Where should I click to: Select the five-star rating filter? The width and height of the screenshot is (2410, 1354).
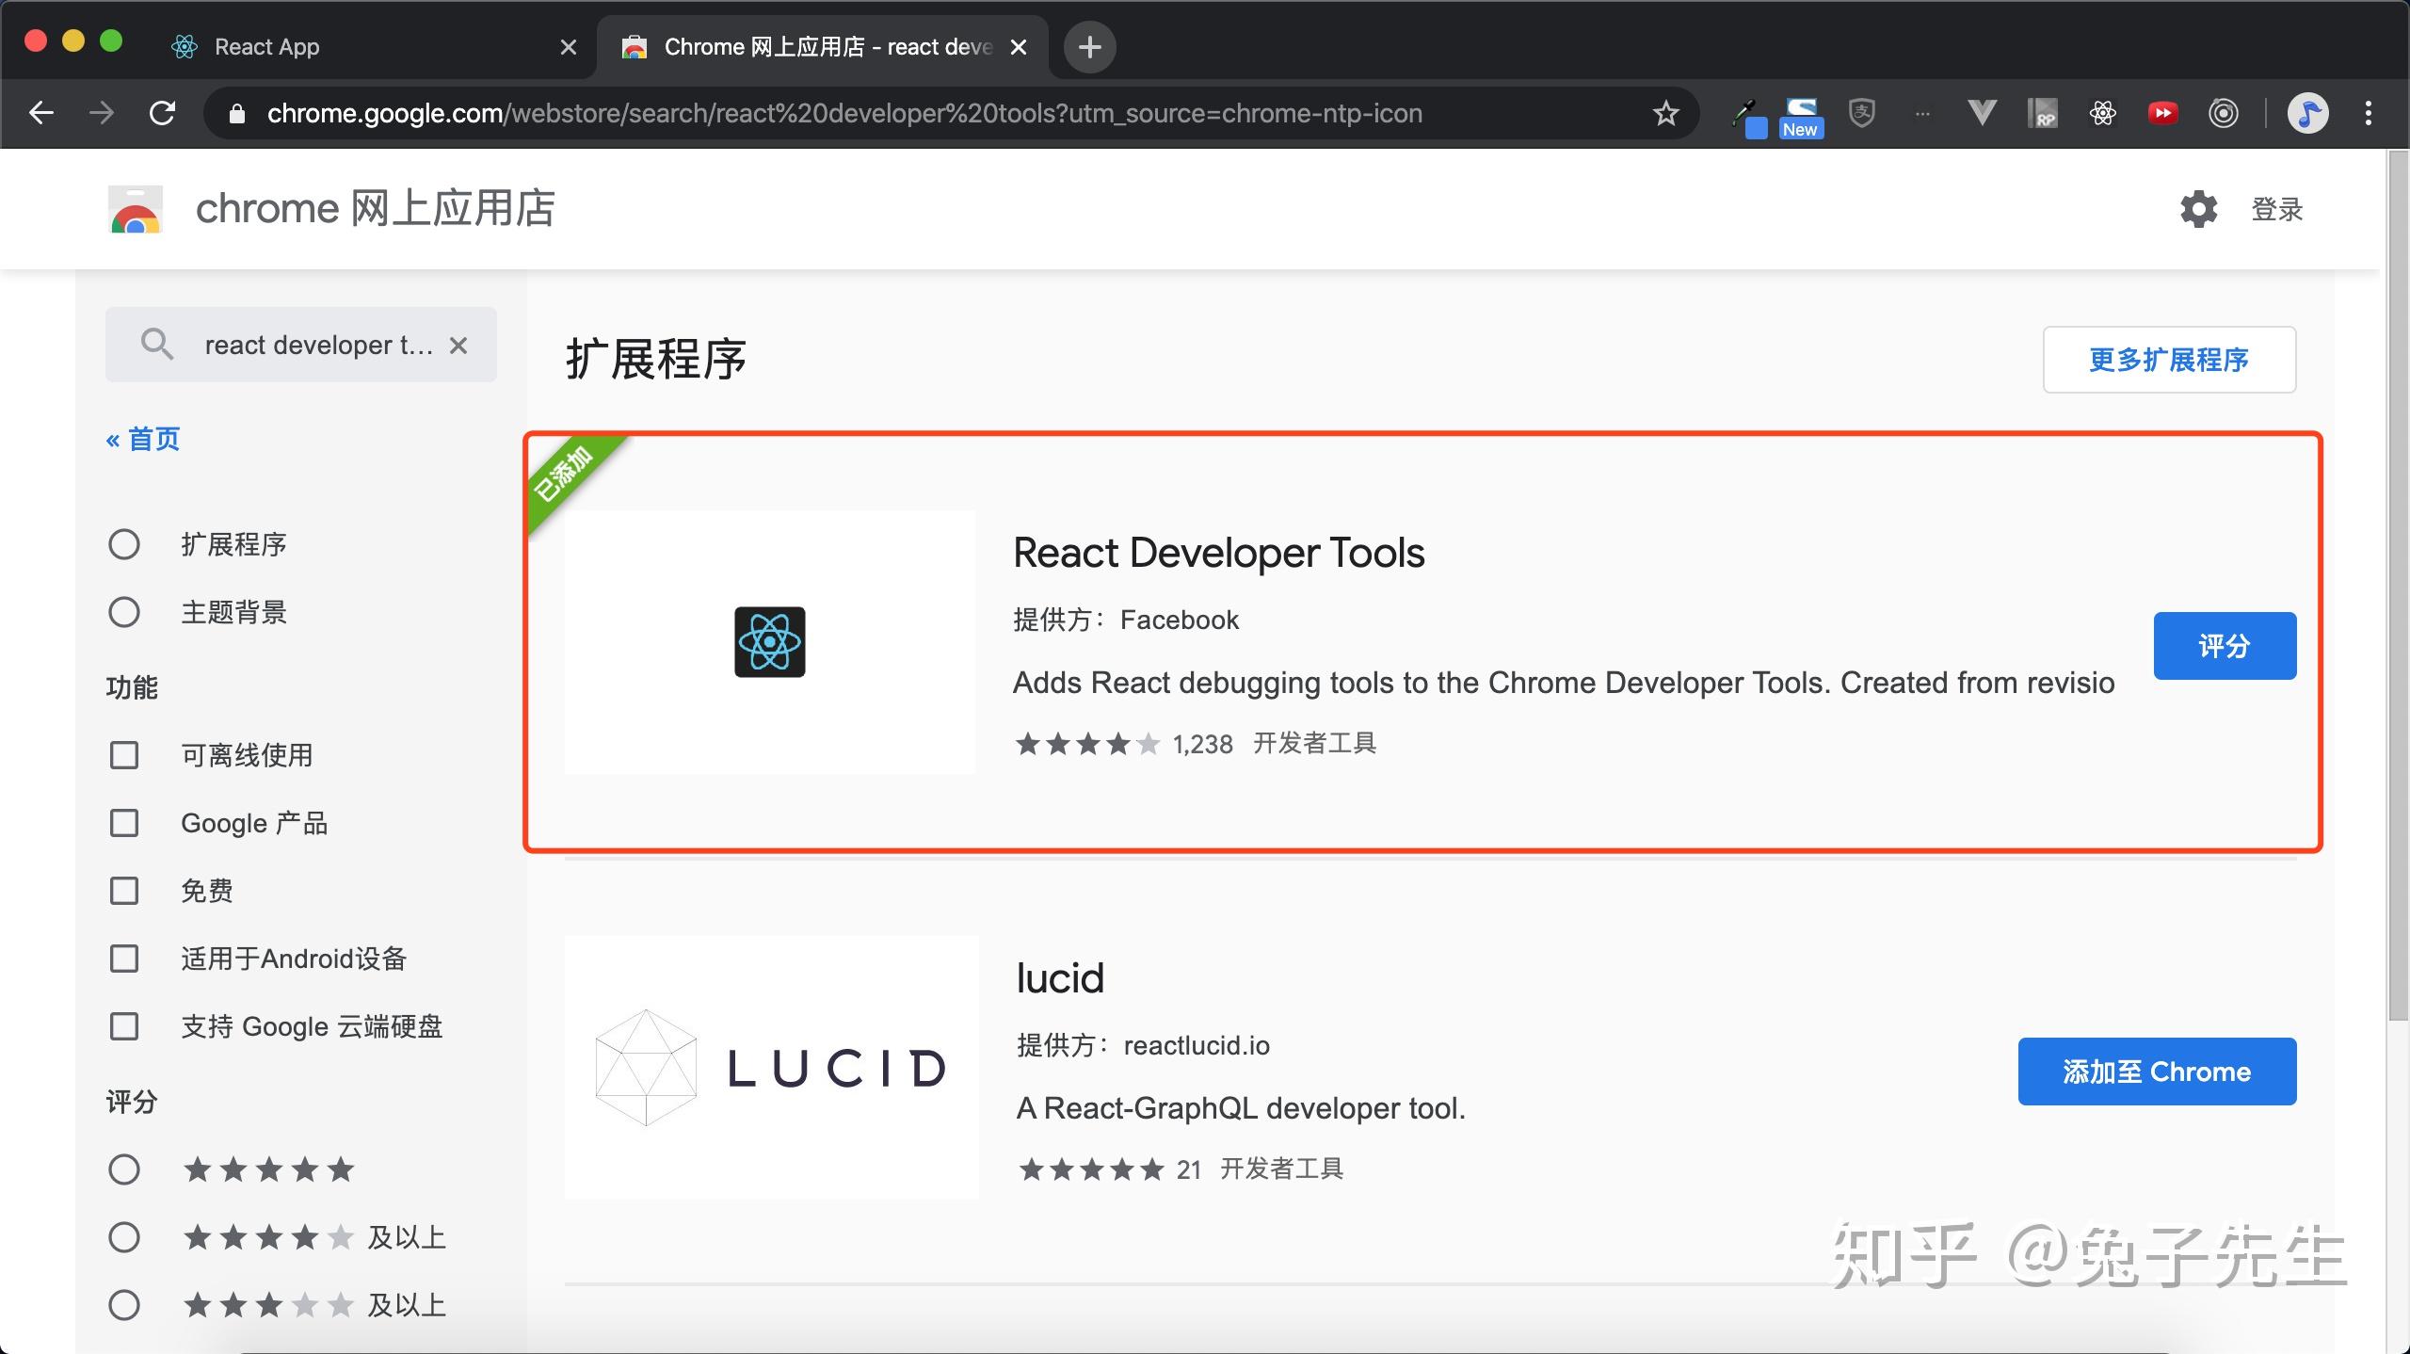tap(124, 1169)
